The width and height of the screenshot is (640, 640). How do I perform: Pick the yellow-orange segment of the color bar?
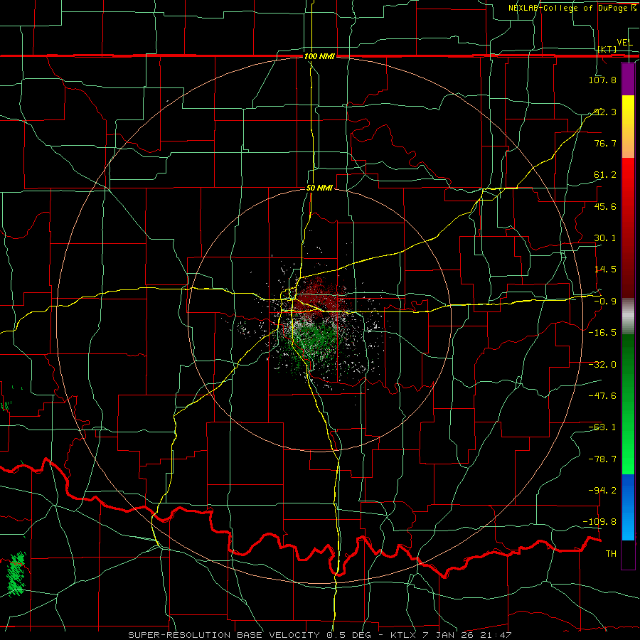point(628,127)
